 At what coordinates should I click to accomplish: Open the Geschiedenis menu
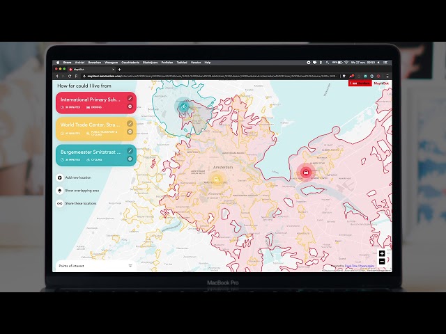[130, 63]
